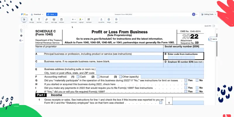Screen dimensions: 234x117
Task: Open the Add fields tool
Action: pyautogui.click(x=89, y=20)
